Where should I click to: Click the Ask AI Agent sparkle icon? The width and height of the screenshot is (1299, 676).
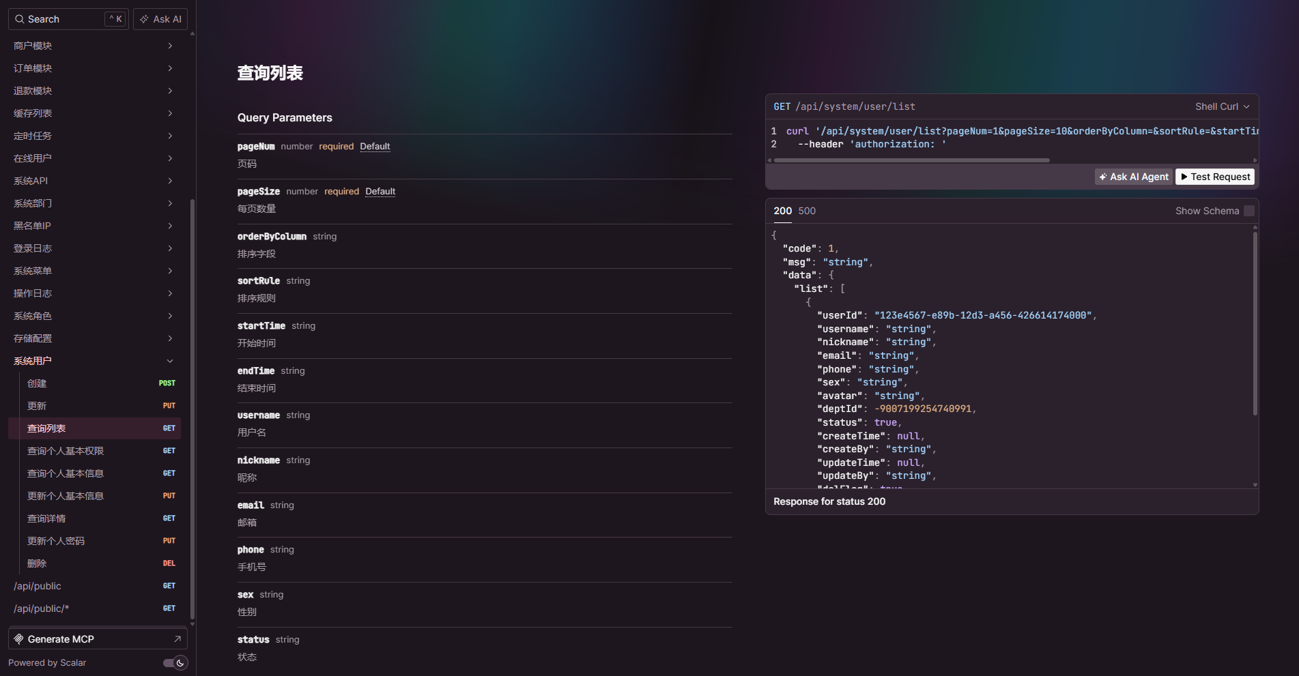(x=1102, y=177)
